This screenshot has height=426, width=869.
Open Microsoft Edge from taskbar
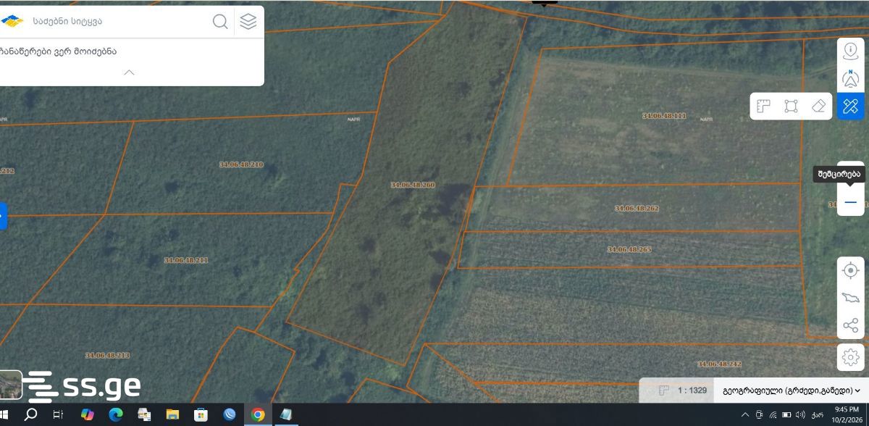[x=116, y=415]
